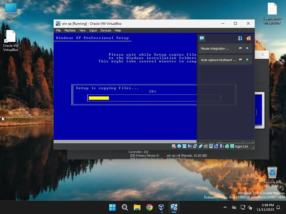The width and height of the screenshot is (286, 214).
Task: Dismiss the Mouse integration notification
Action: 247,48
